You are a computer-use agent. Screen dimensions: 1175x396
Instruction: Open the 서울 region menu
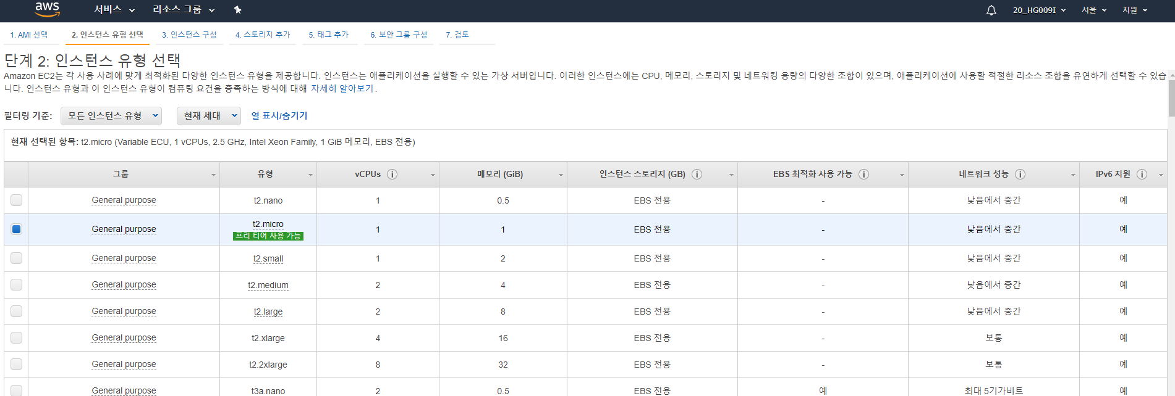coord(1093,10)
